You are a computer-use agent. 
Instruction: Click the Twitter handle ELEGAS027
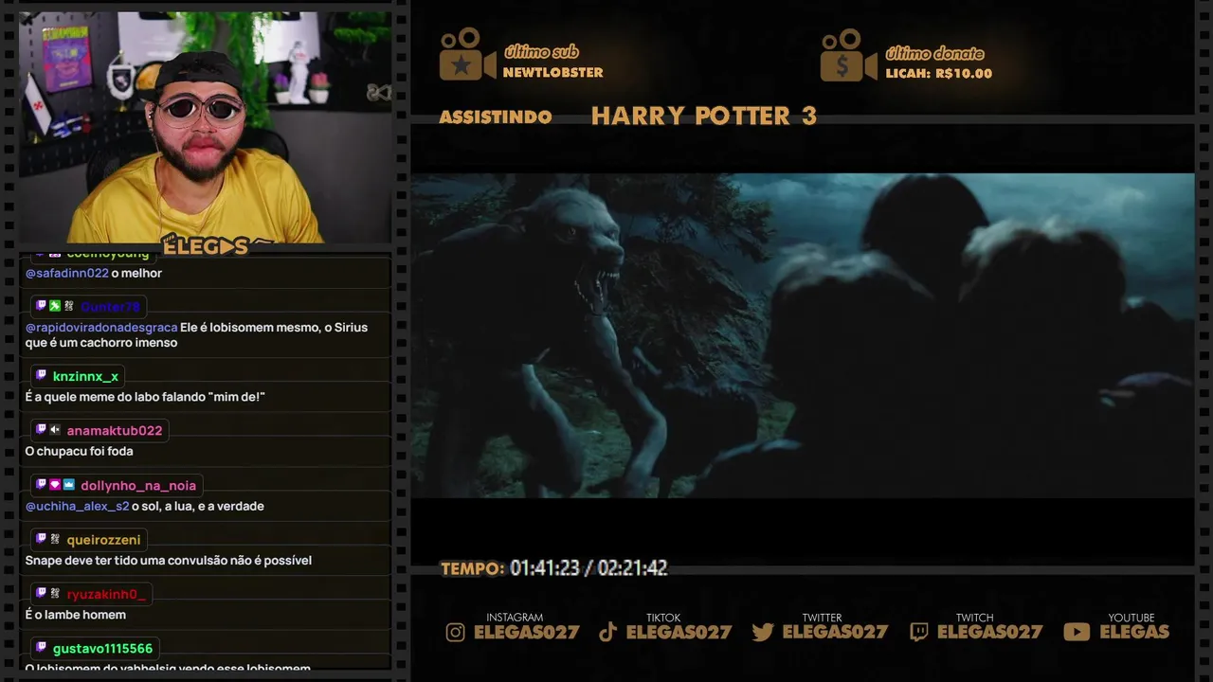835,632
